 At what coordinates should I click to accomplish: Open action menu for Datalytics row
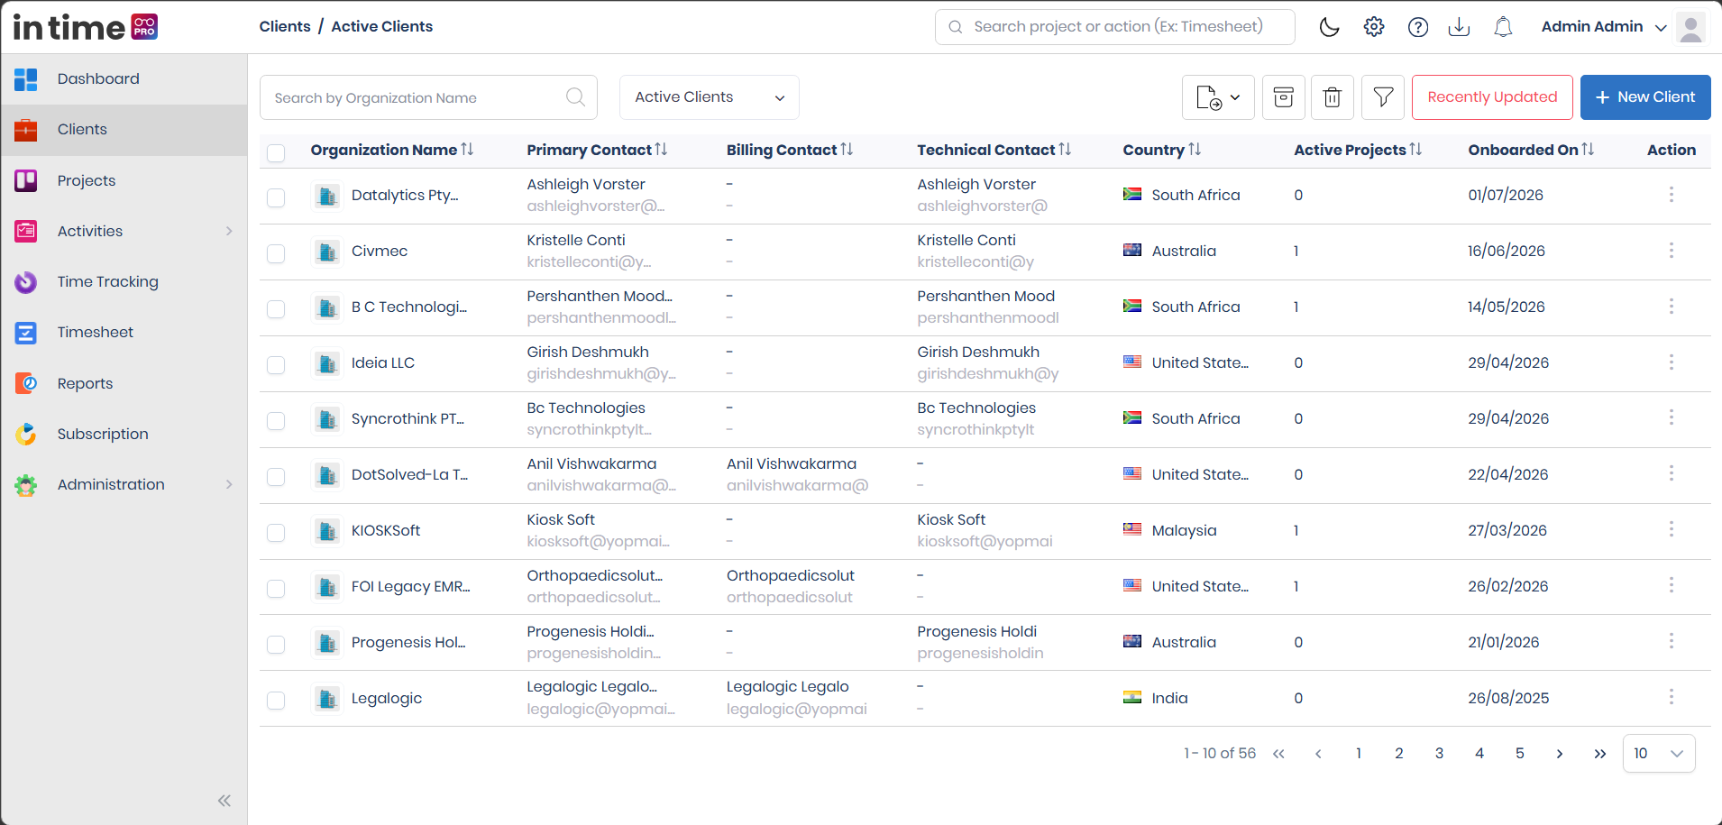point(1671,195)
